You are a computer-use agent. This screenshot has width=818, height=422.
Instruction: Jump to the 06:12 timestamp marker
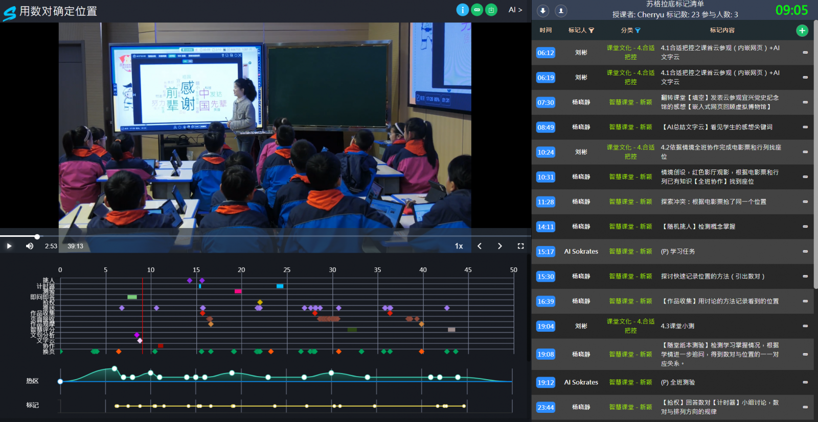[x=546, y=53]
